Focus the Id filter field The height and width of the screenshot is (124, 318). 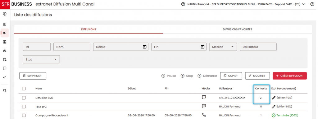click(x=37, y=47)
